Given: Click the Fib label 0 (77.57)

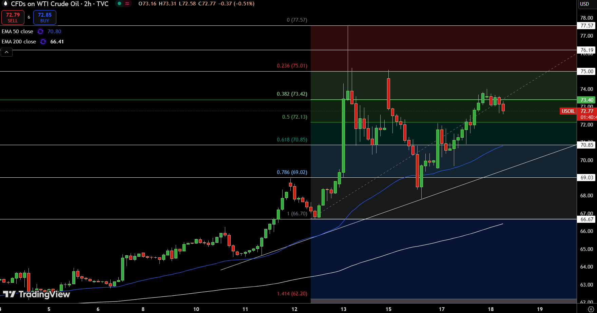Looking at the screenshot, I should 297,20.
